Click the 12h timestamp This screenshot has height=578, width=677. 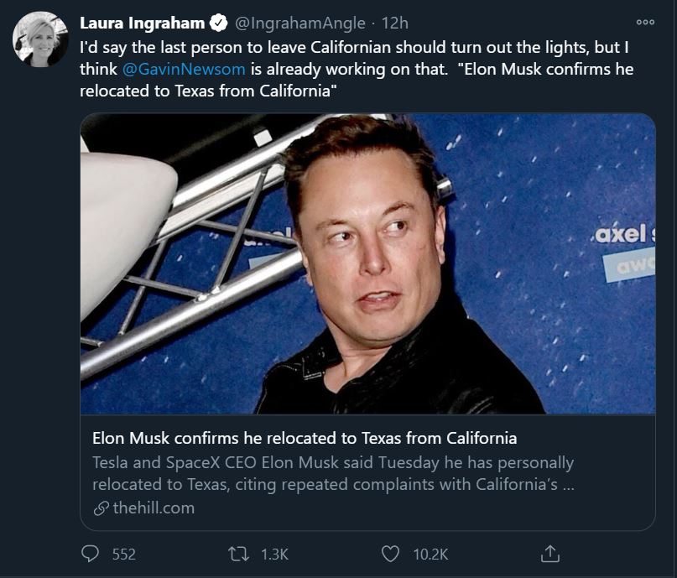pos(394,23)
